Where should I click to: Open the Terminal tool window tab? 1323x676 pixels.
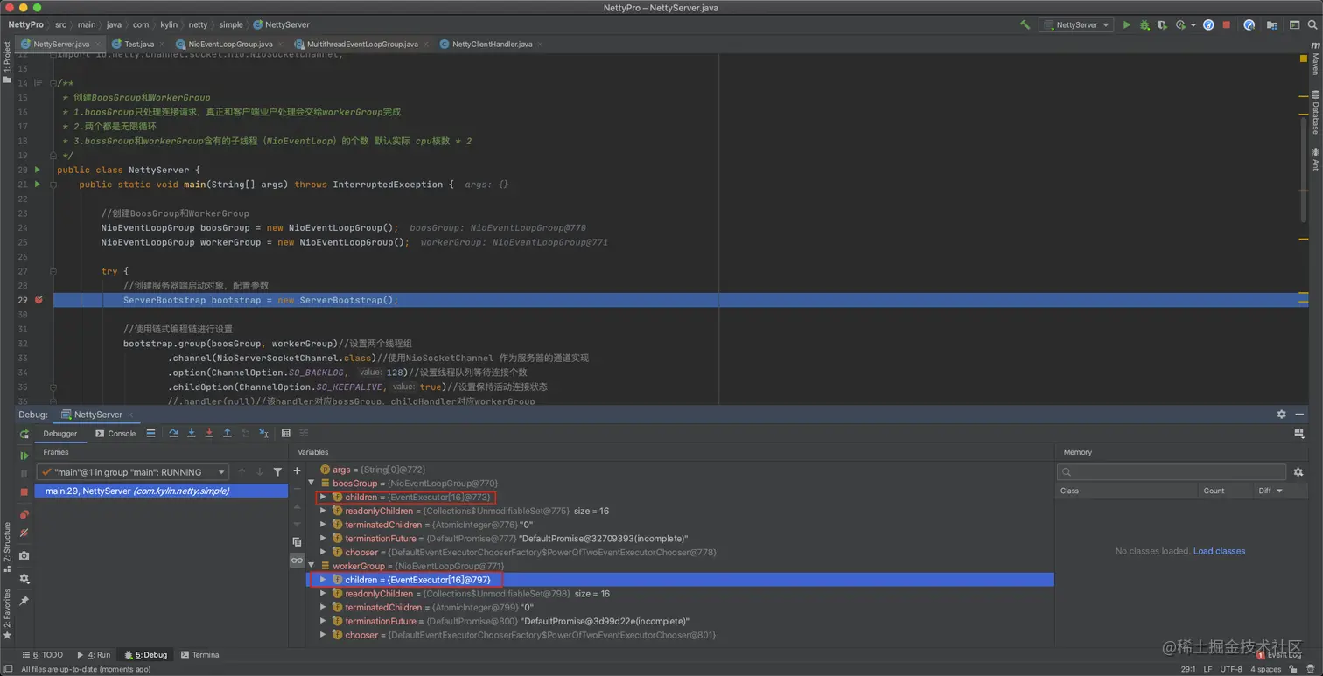(200, 654)
